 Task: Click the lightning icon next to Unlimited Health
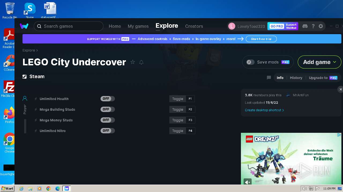coord(36,99)
